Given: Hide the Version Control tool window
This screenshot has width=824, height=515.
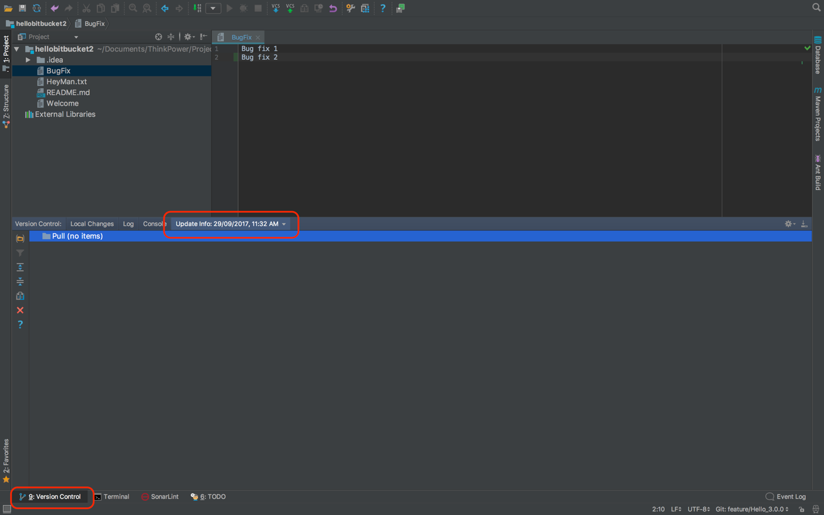Looking at the screenshot, I should (x=804, y=224).
